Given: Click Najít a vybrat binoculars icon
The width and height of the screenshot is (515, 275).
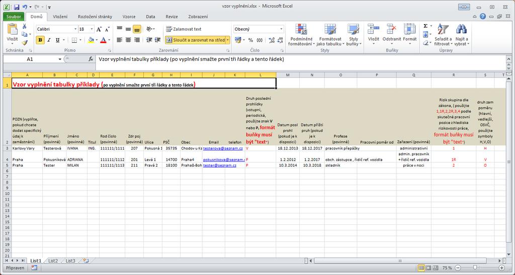Looking at the screenshot, I should click(x=462, y=29).
